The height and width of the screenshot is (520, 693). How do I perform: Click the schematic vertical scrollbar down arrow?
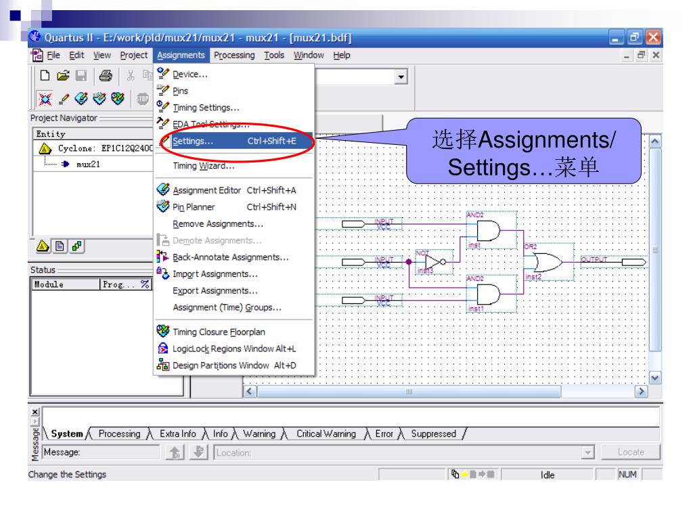pyautogui.click(x=655, y=378)
